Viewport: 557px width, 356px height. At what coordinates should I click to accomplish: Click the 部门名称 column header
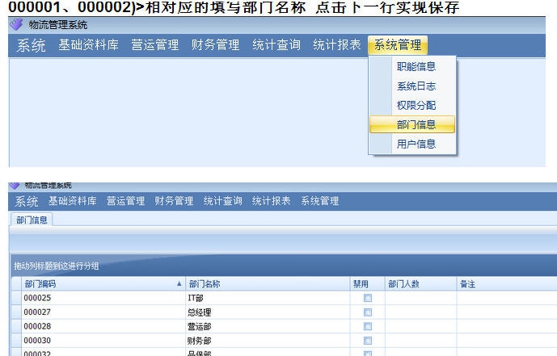[267, 284]
